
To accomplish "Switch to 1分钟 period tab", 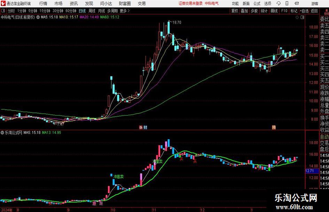I will (22, 11).
